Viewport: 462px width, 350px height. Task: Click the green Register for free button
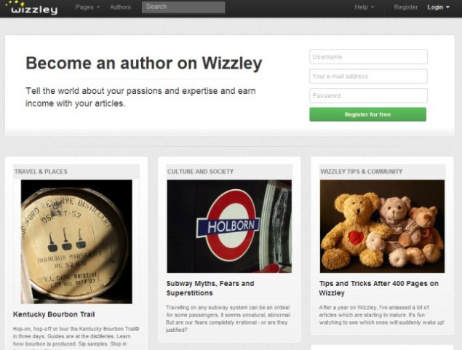367,114
